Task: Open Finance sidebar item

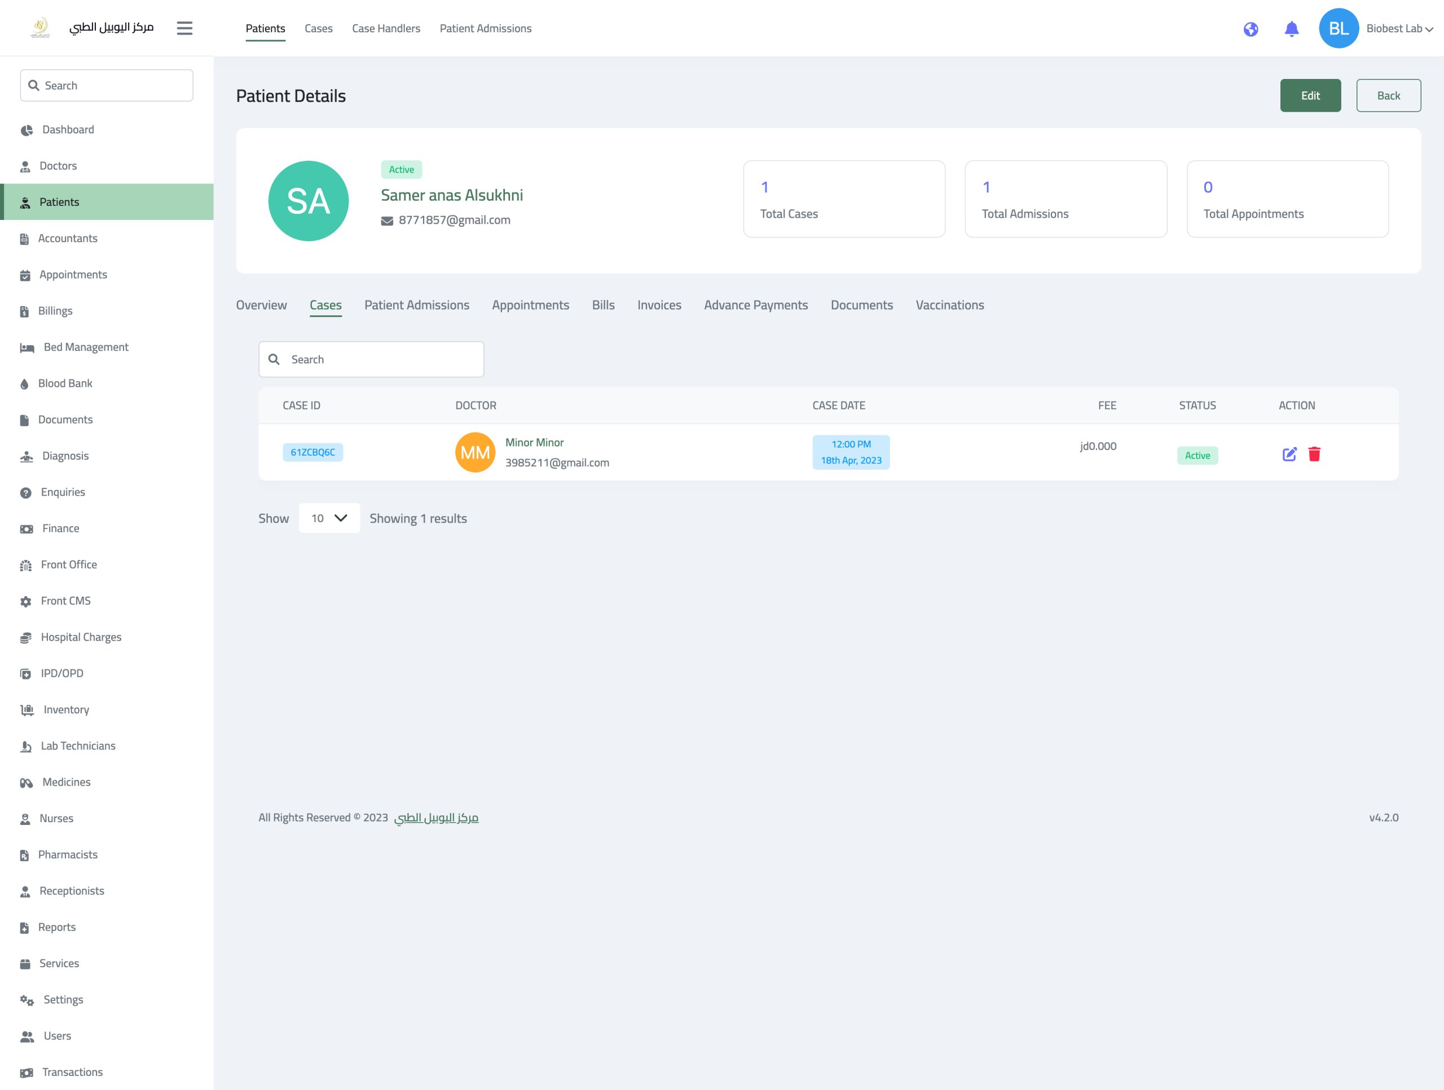Action: coord(107,528)
